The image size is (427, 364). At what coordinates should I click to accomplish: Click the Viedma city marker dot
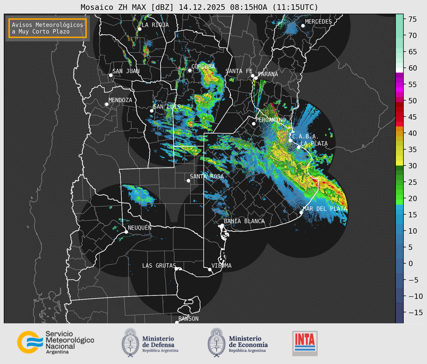(210, 269)
